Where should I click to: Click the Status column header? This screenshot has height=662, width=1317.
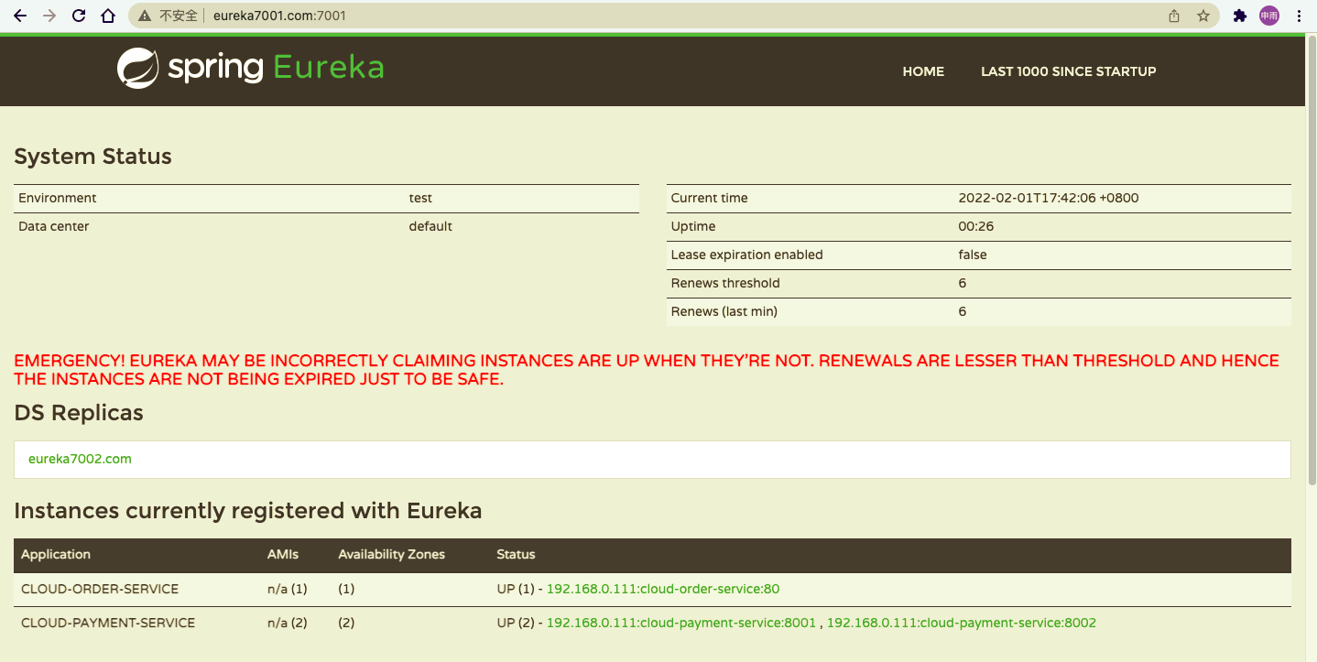pos(516,554)
